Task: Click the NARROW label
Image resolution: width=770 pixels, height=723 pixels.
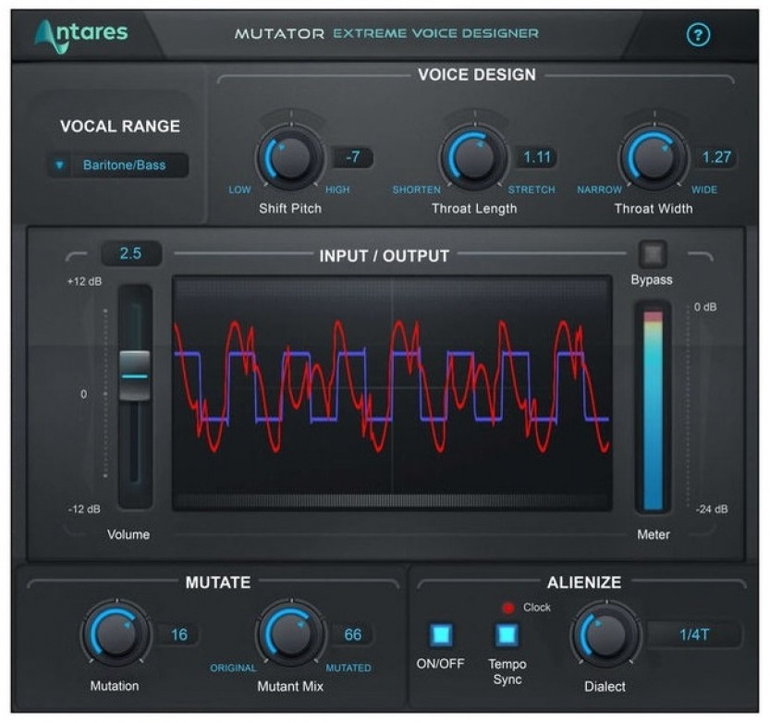Action: [x=599, y=190]
